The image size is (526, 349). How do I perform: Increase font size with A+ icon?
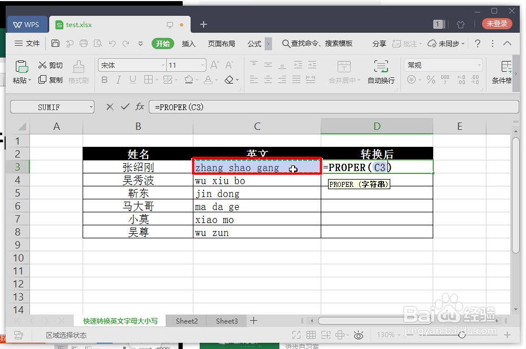tap(215, 64)
